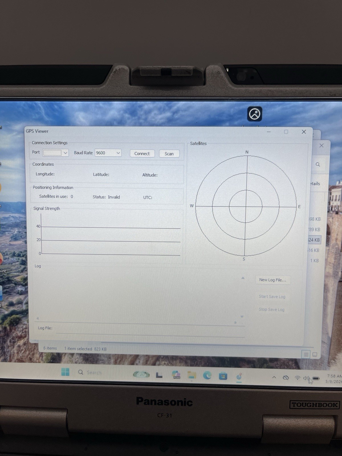Click the cloud sync-off tray icon
Screen dimensions: 342x456
[286, 378]
